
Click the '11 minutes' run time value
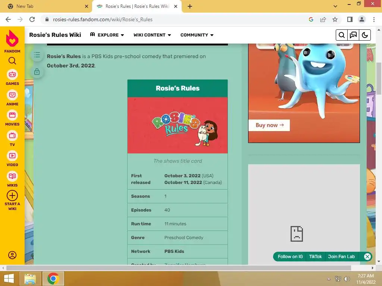pyautogui.click(x=175, y=224)
